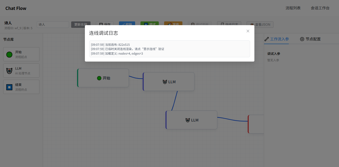Screen dimensions: 339x167
Task: Select LLM robot item in node library
Action: click(21, 70)
